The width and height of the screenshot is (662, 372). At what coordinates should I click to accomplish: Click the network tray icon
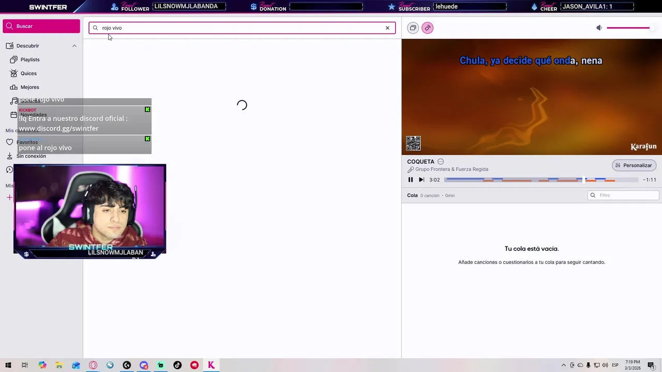[597, 365]
